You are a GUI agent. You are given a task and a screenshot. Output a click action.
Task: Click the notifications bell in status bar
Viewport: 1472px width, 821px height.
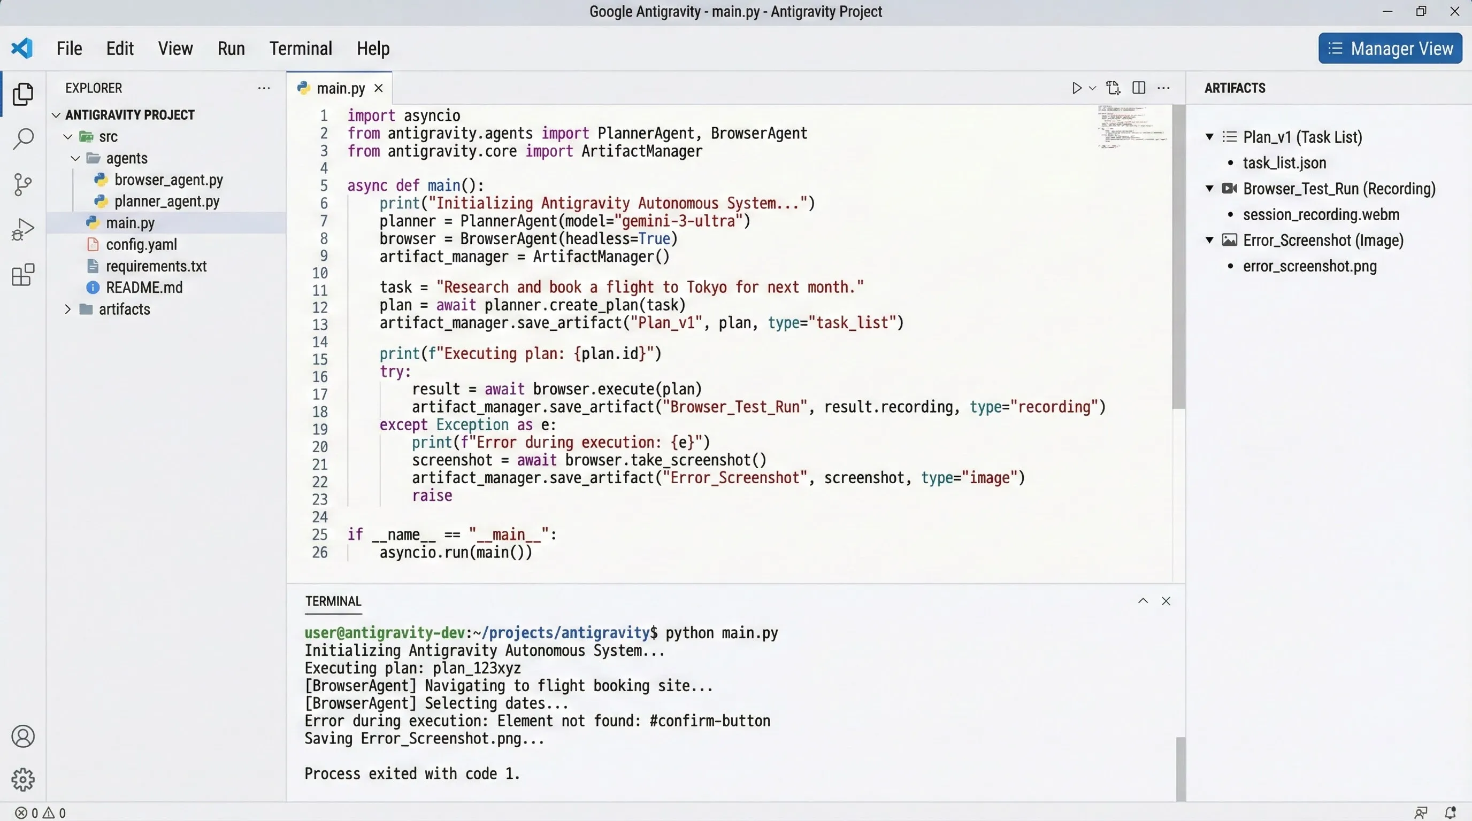[x=1450, y=812]
